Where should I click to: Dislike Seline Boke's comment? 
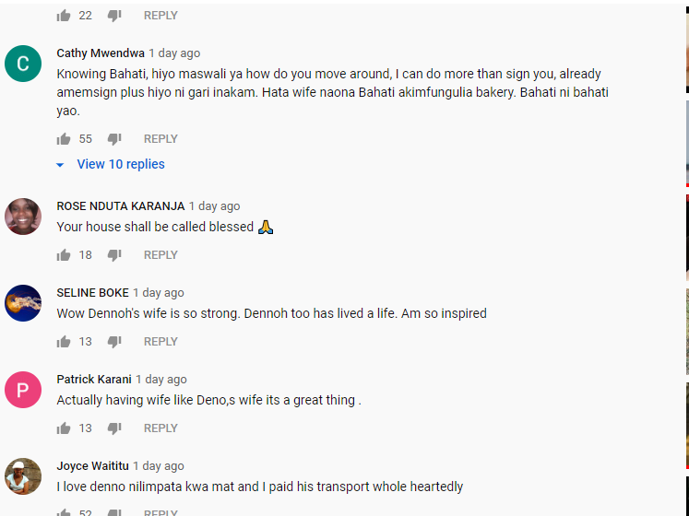pyautogui.click(x=114, y=342)
